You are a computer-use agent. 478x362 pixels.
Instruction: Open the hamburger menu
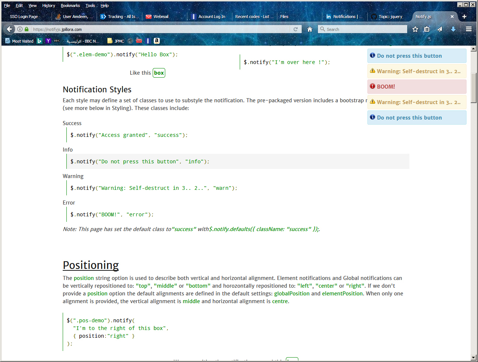[469, 29]
